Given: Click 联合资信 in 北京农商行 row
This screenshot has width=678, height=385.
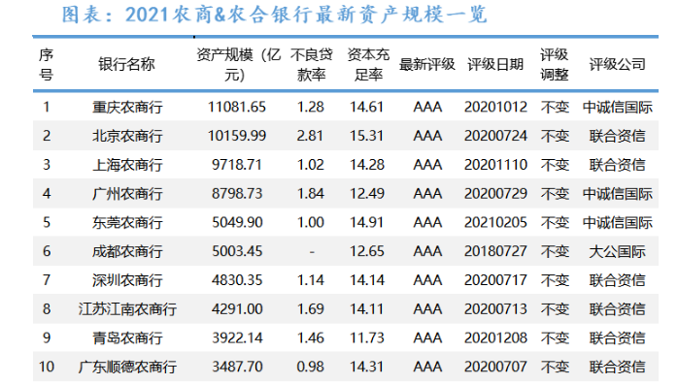Looking at the screenshot, I should 617,136.
